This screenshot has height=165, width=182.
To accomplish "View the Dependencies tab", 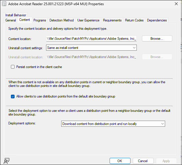I will [x=157, y=20].
